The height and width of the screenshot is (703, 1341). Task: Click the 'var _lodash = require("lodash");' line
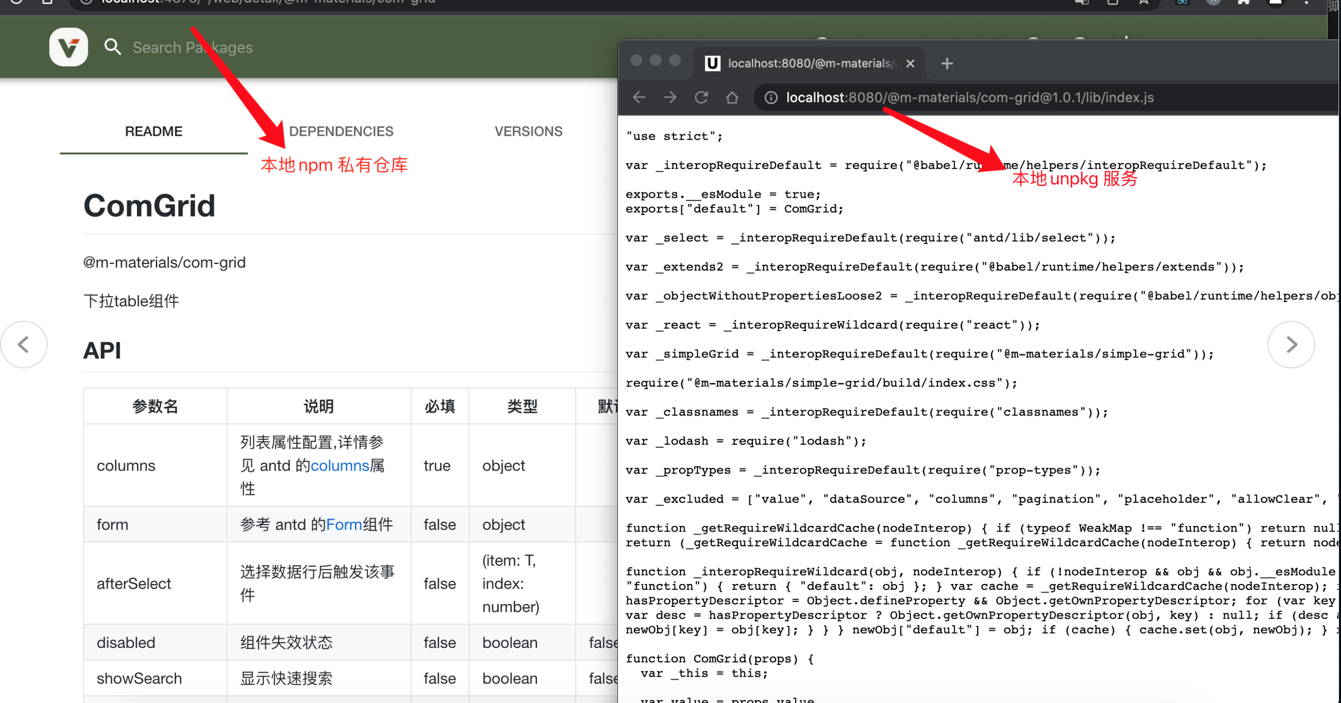coord(746,441)
